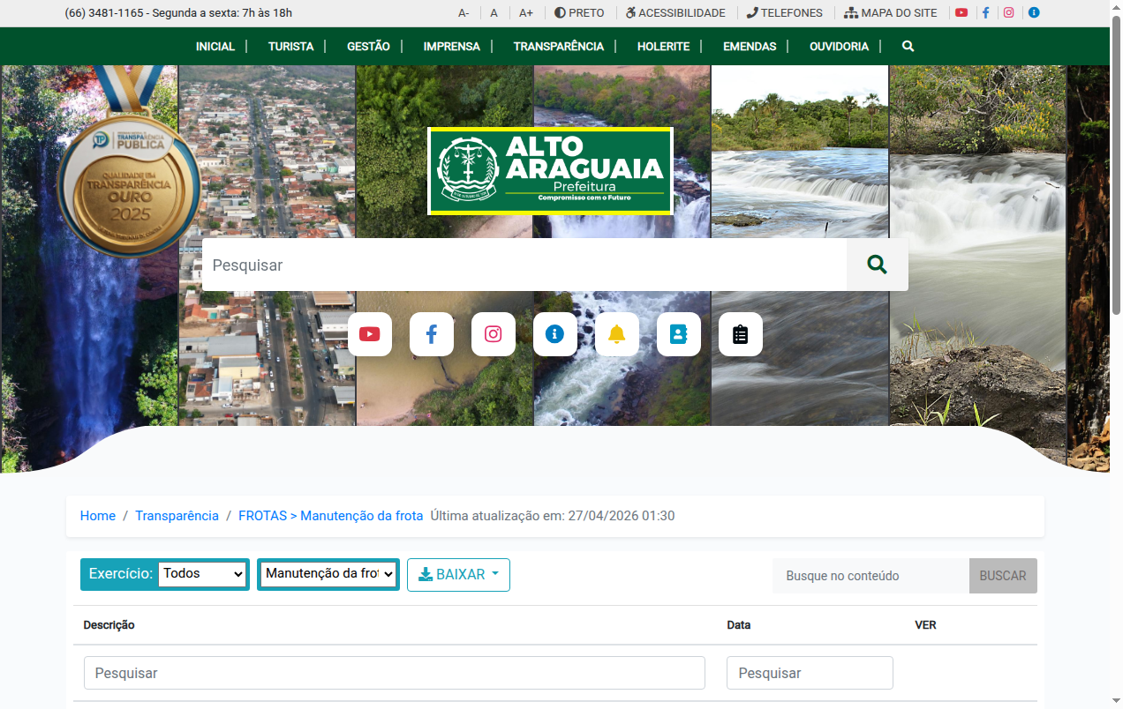Screen dimensions: 1123x709
Task: Click Alto Araguaia Prefeitura logo
Action: (x=551, y=171)
